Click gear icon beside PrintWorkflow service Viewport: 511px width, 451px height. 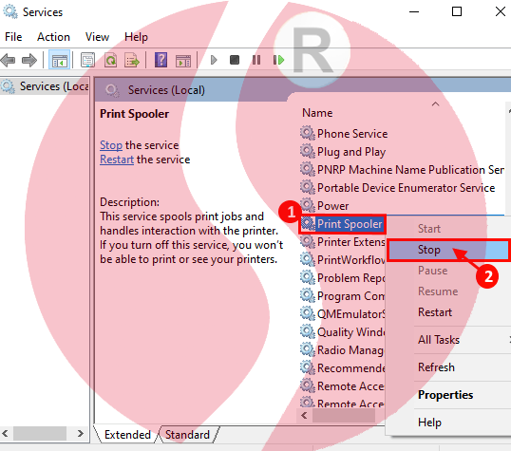pyautogui.click(x=308, y=260)
